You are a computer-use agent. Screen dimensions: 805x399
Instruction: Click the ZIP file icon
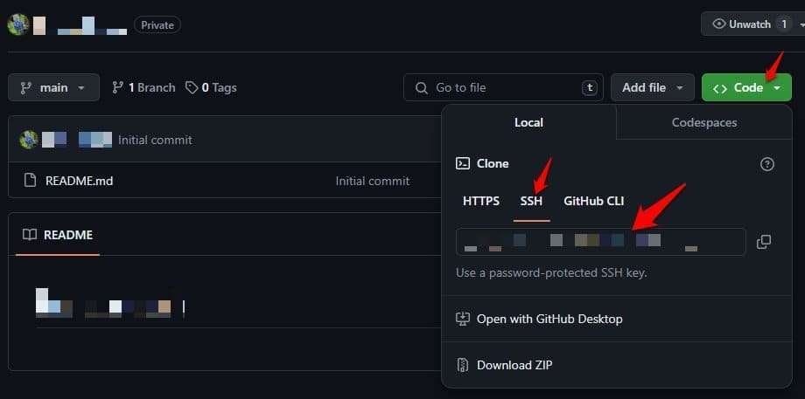tap(463, 365)
